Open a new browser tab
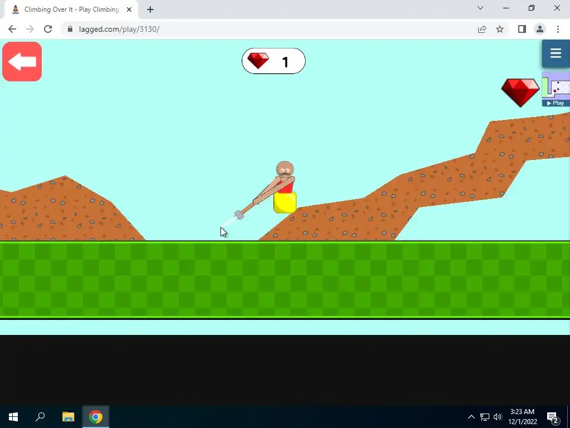The image size is (570, 428). (150, 9)
